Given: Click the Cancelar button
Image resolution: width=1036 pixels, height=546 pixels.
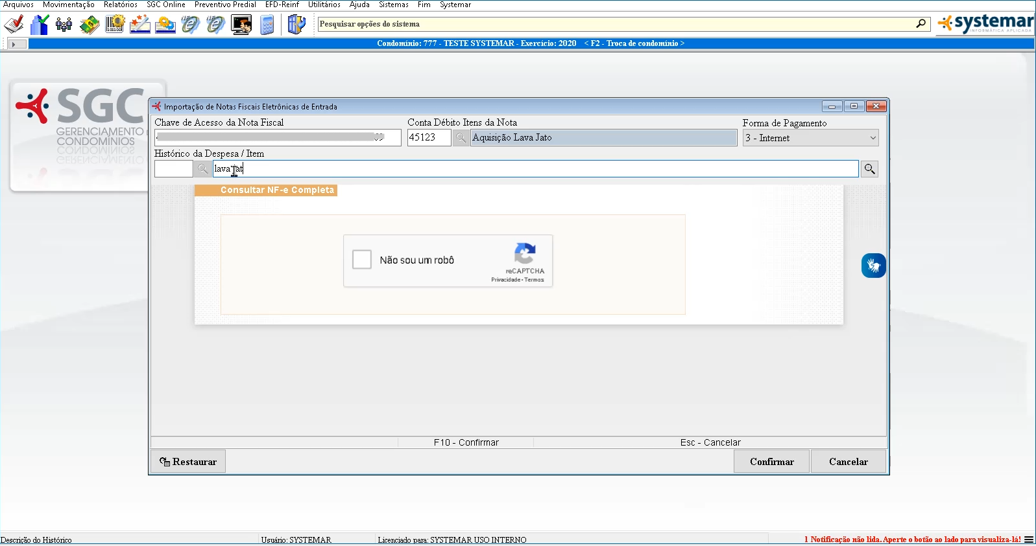Looking at the screenshot, I should point(848,462).
